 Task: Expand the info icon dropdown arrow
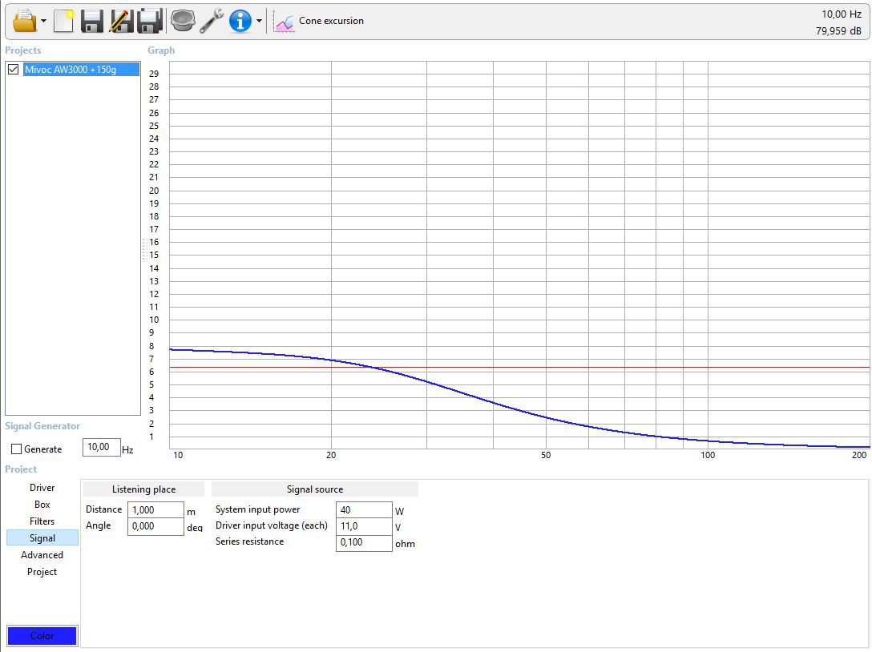click(x=259, y=22)
